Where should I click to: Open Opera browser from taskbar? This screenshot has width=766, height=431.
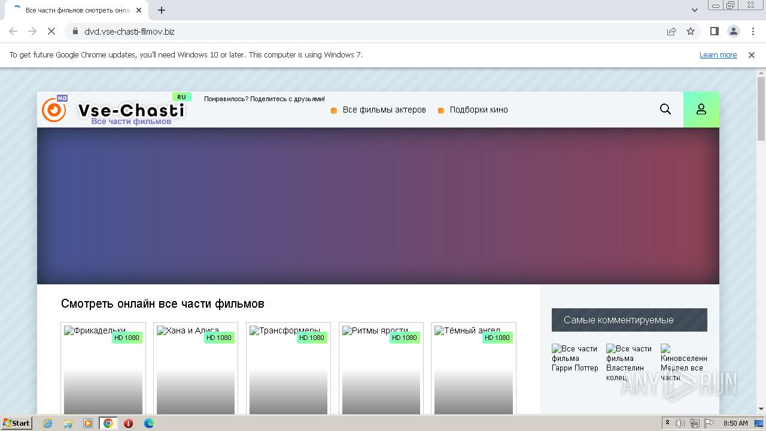128,423
